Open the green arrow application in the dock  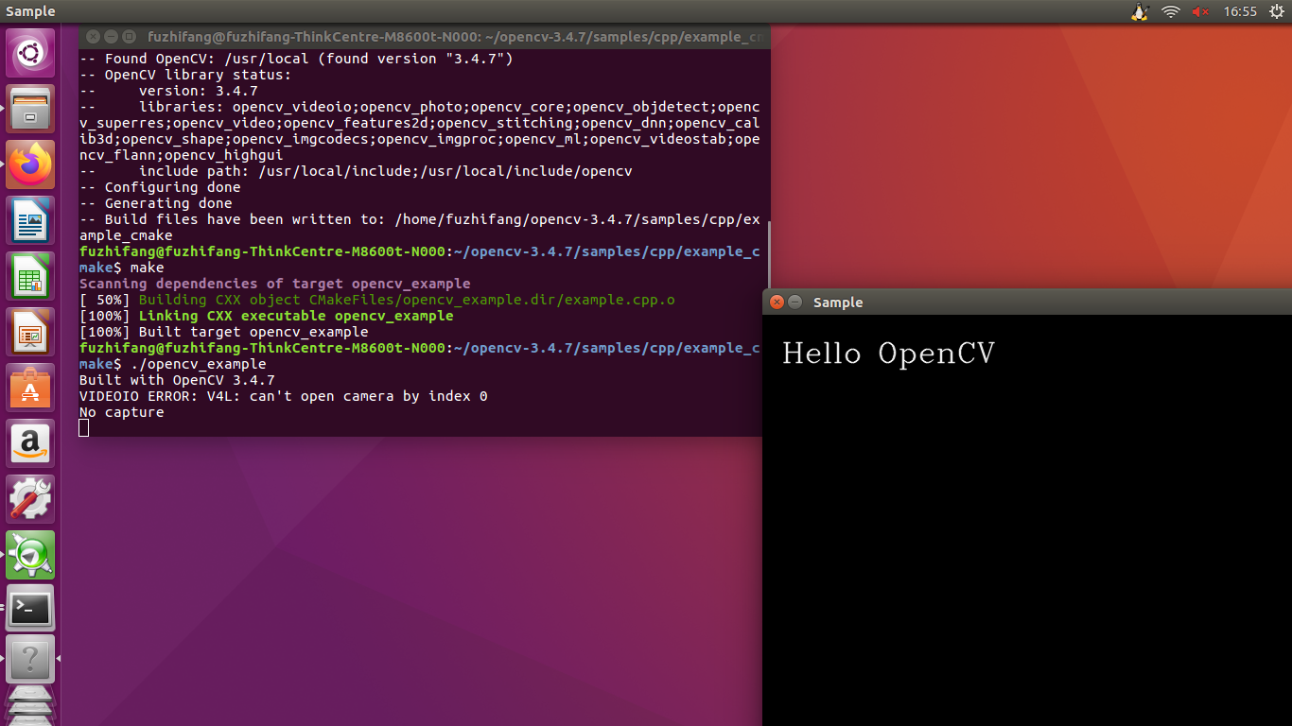point(31,555)
